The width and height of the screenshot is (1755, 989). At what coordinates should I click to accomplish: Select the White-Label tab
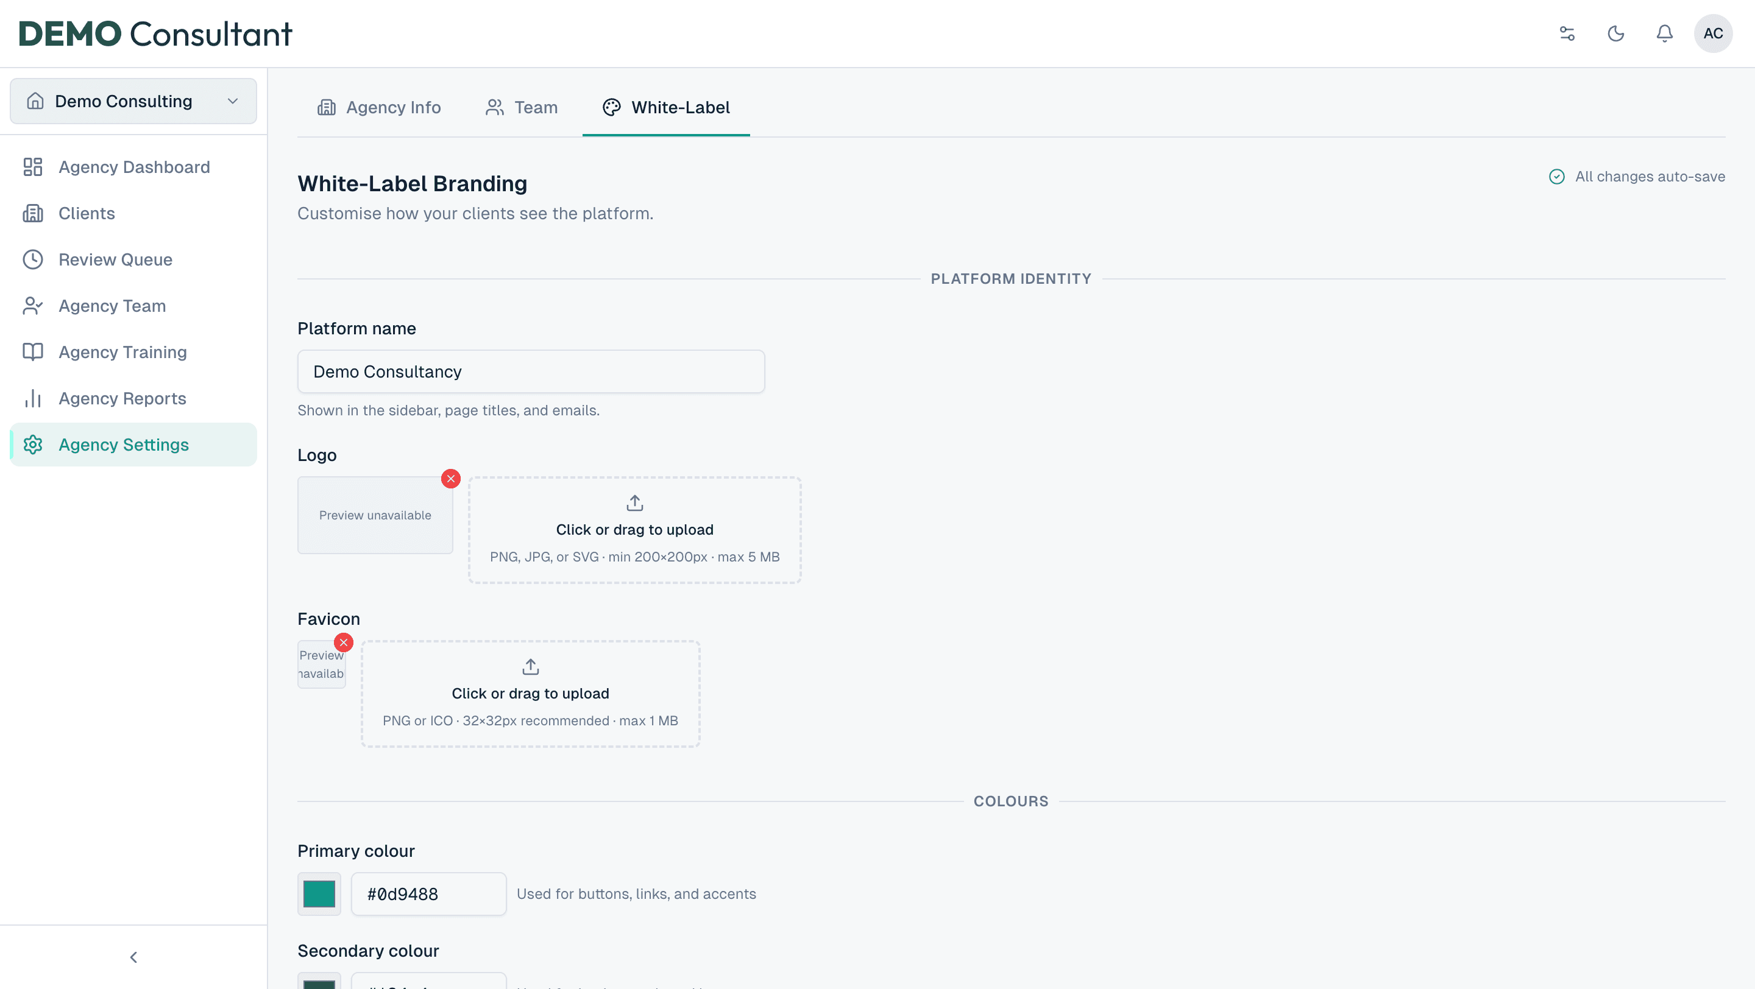[x=666, y=108]
